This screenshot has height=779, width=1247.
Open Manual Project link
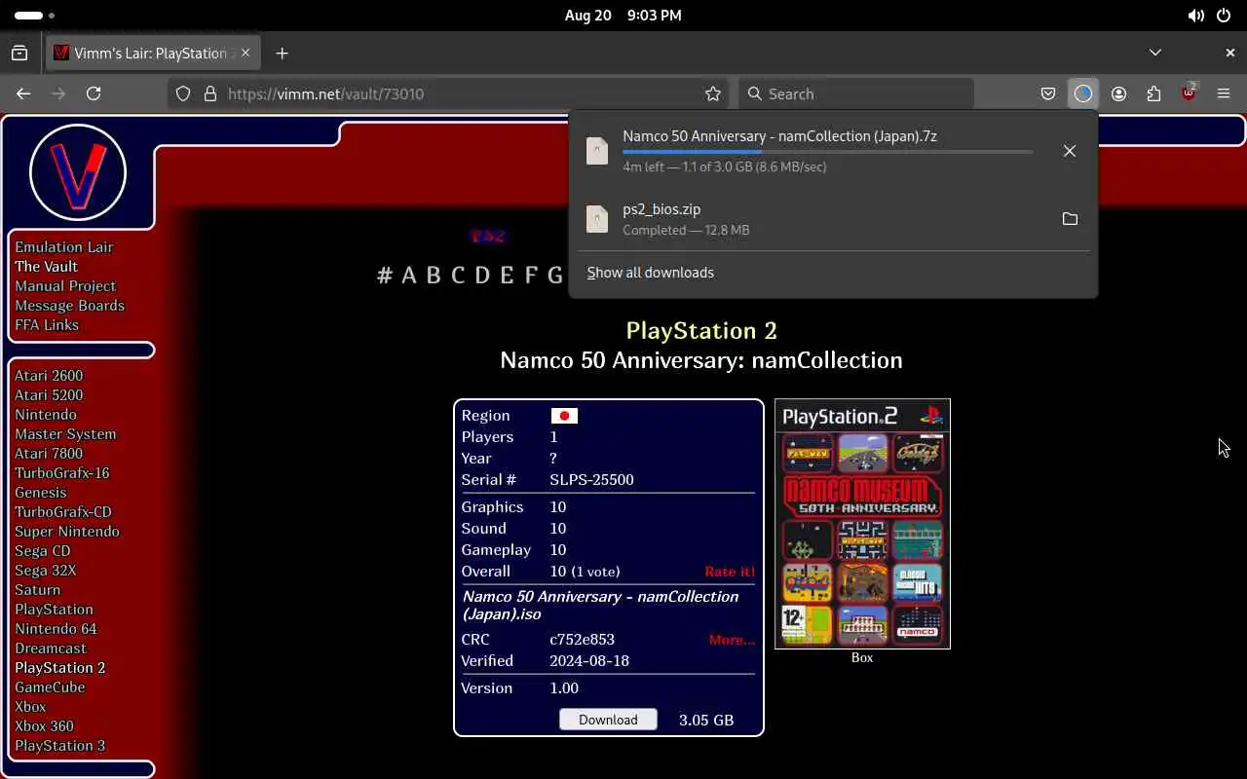coord(65,286)
